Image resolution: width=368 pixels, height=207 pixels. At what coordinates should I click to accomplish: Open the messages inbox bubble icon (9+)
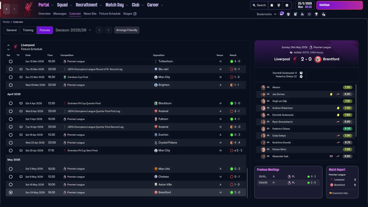coord(281,14)
